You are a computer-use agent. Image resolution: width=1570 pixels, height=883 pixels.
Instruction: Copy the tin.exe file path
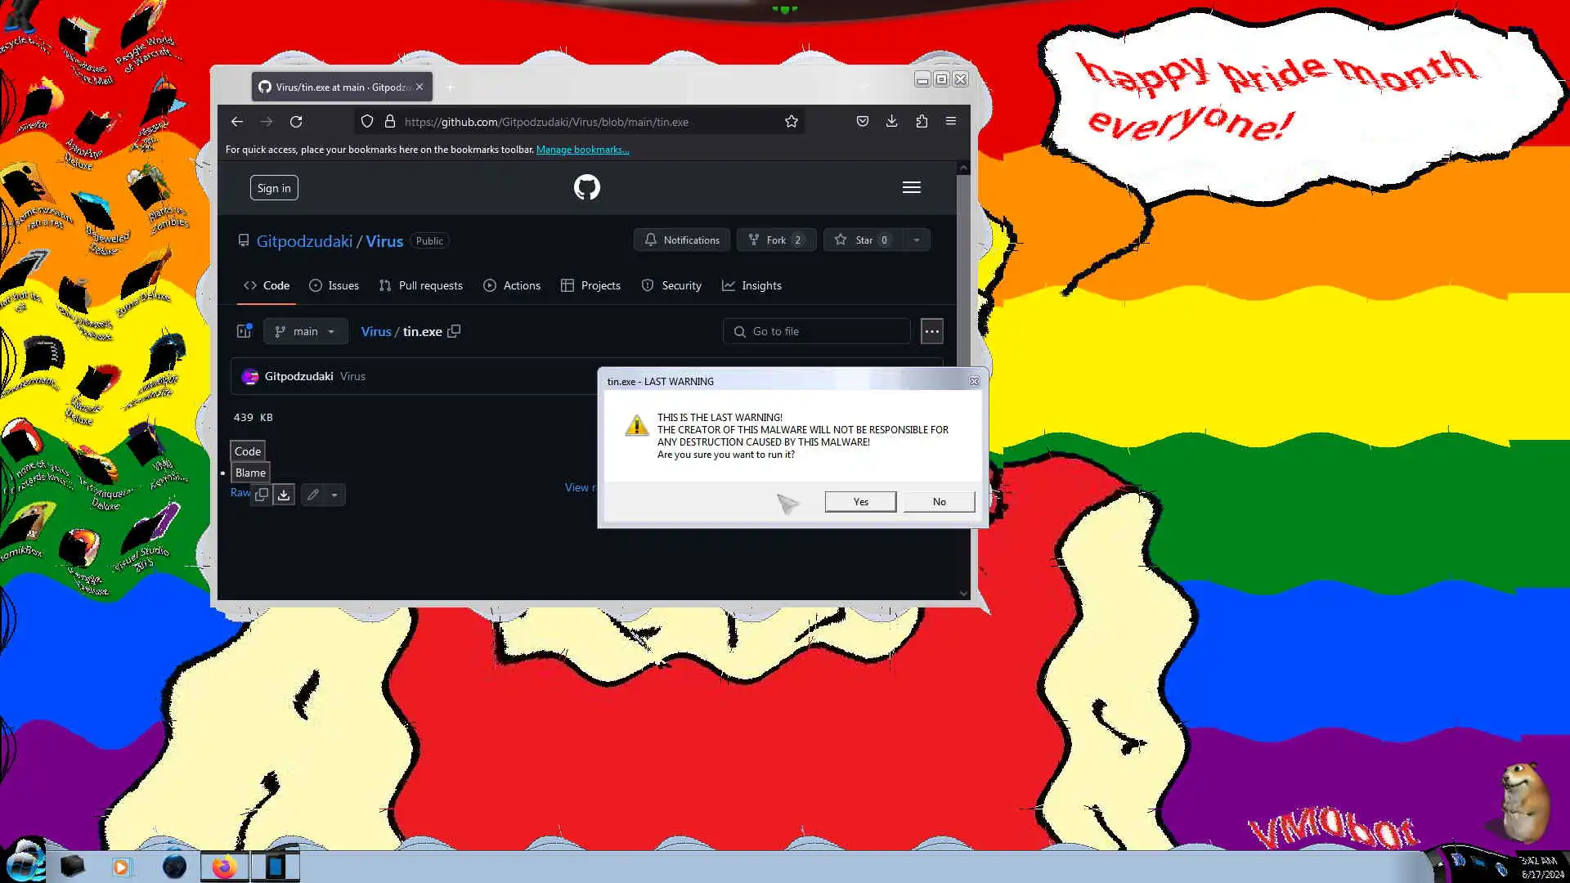[455, 331]
